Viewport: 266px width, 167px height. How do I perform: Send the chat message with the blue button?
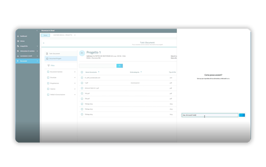[242, 115]
